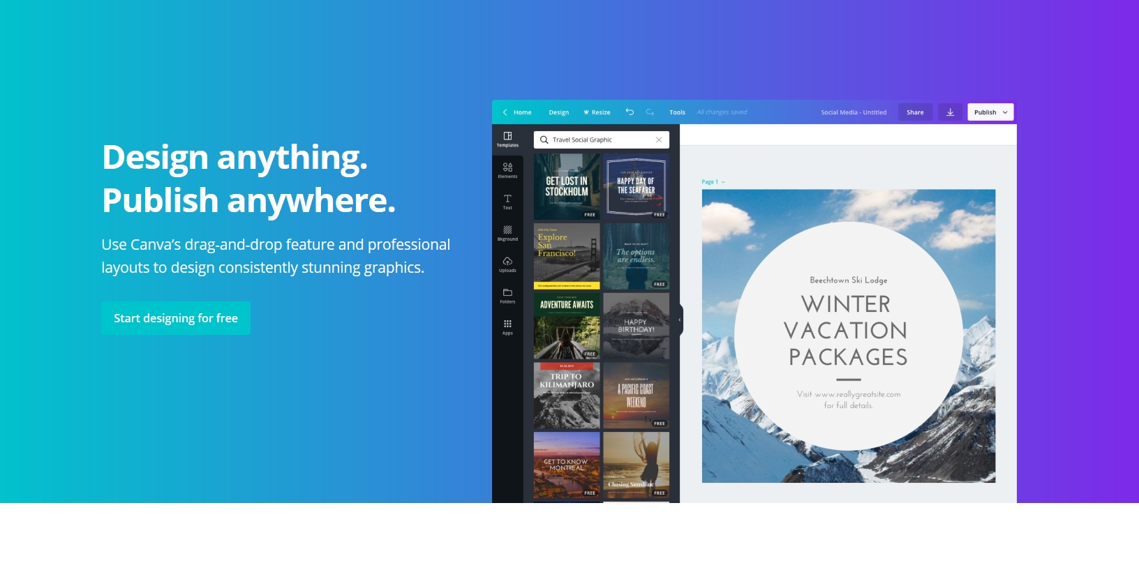Collapse the side panel handle arrow
This screenshot has width=1139, height=577.
point(680,320)
